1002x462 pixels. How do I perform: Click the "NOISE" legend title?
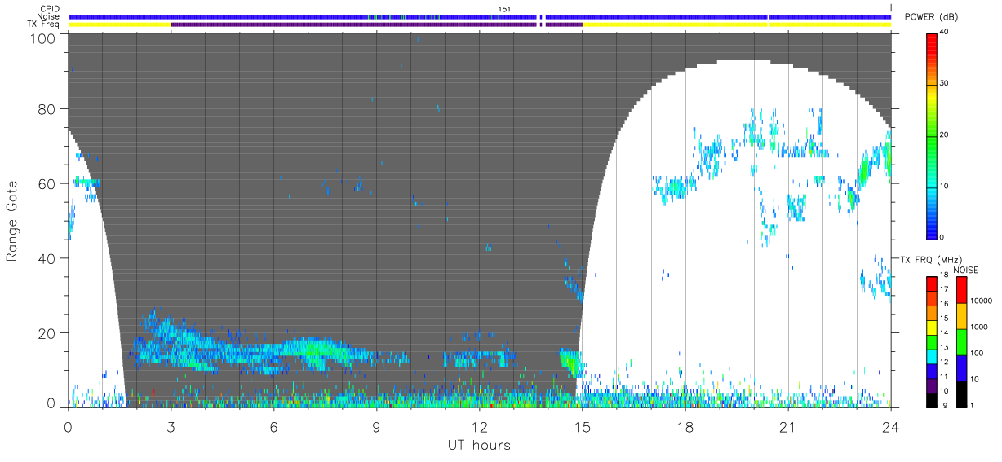coord(966,270)
